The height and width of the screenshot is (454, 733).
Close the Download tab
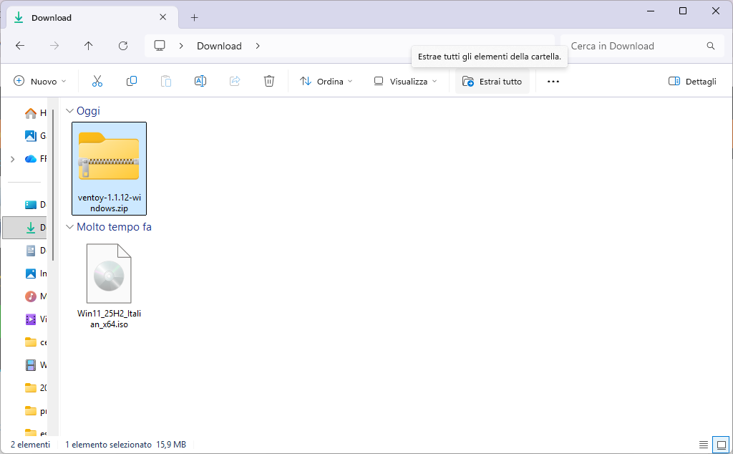point(162,17)
